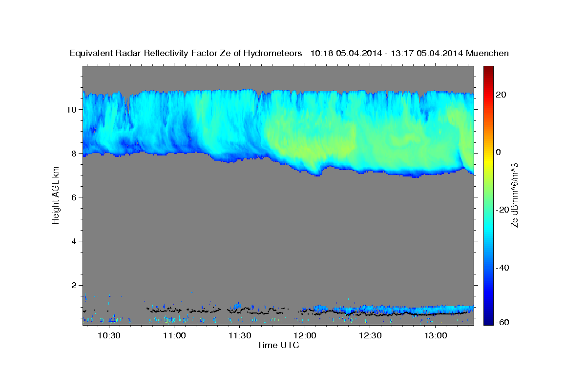The width and height of the screenshot is (586, 390).
Task: Click the dark blue bottom of the colorbar
Action: coord(487,321)
